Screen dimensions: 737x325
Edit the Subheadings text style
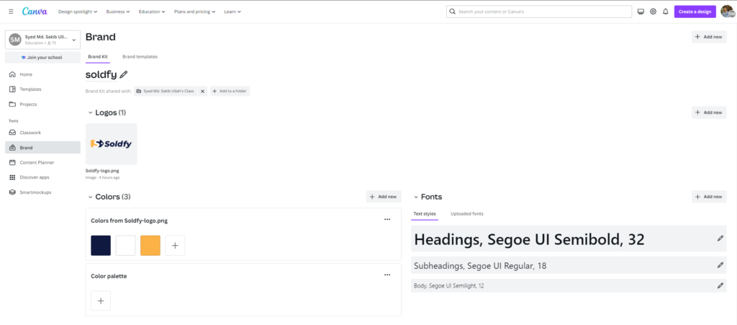click(720, 265)
